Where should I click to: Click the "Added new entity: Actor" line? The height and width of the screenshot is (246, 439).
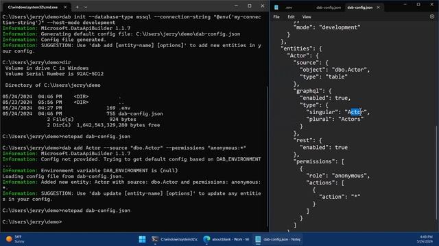pyautogui.click(x=132, y=184)
